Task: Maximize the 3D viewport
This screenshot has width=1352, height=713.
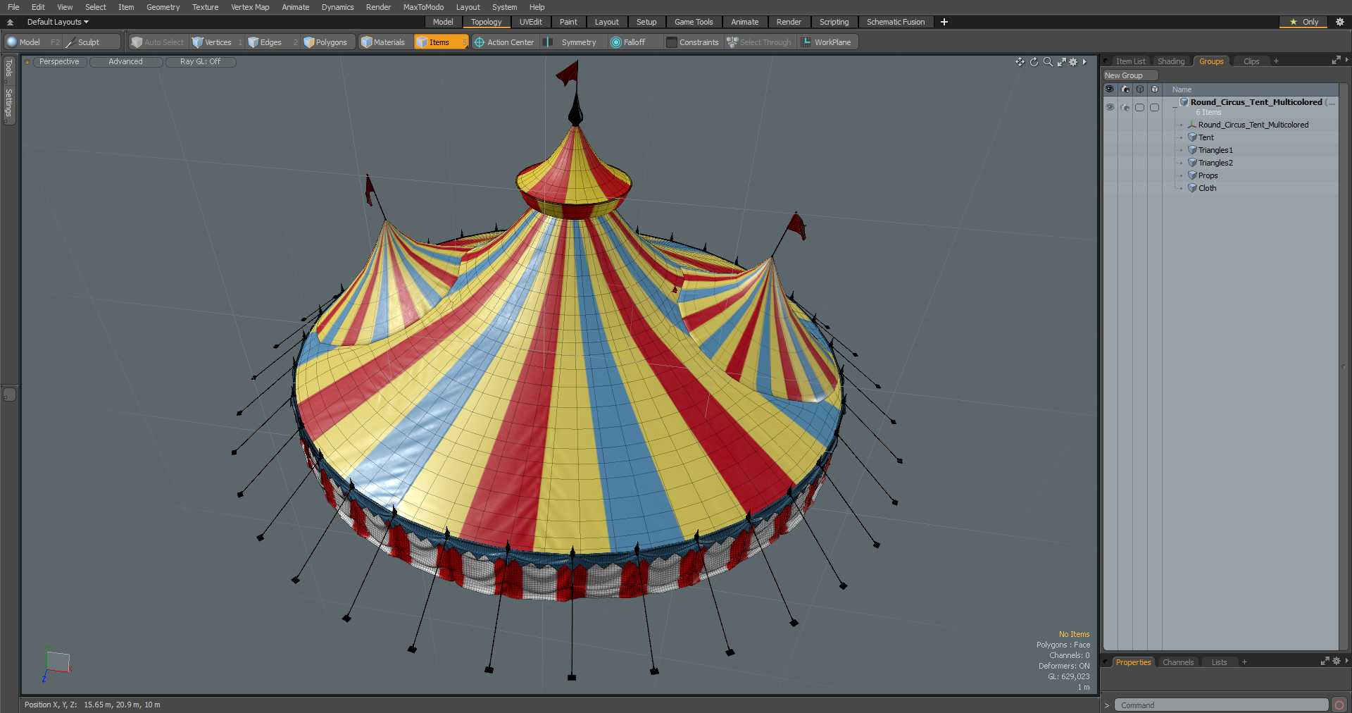Action: 1061,62
